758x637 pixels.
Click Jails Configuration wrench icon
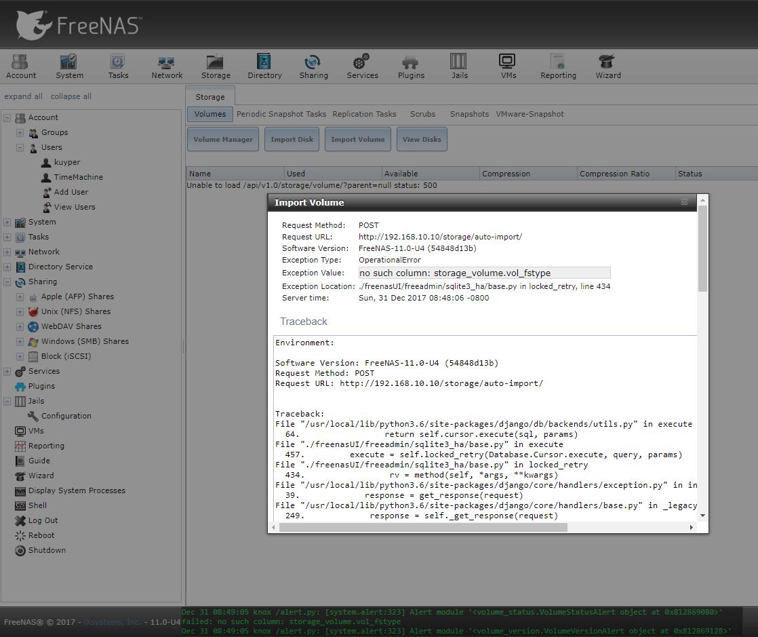coord(33,416)
